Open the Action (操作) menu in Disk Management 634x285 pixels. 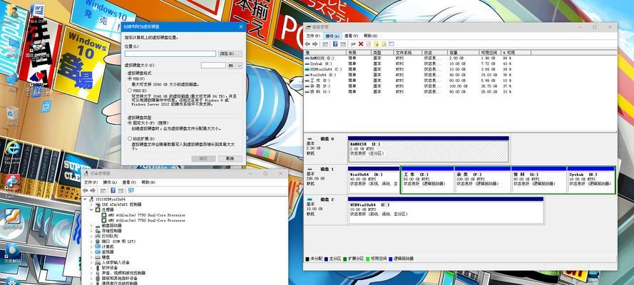(332, 36)
